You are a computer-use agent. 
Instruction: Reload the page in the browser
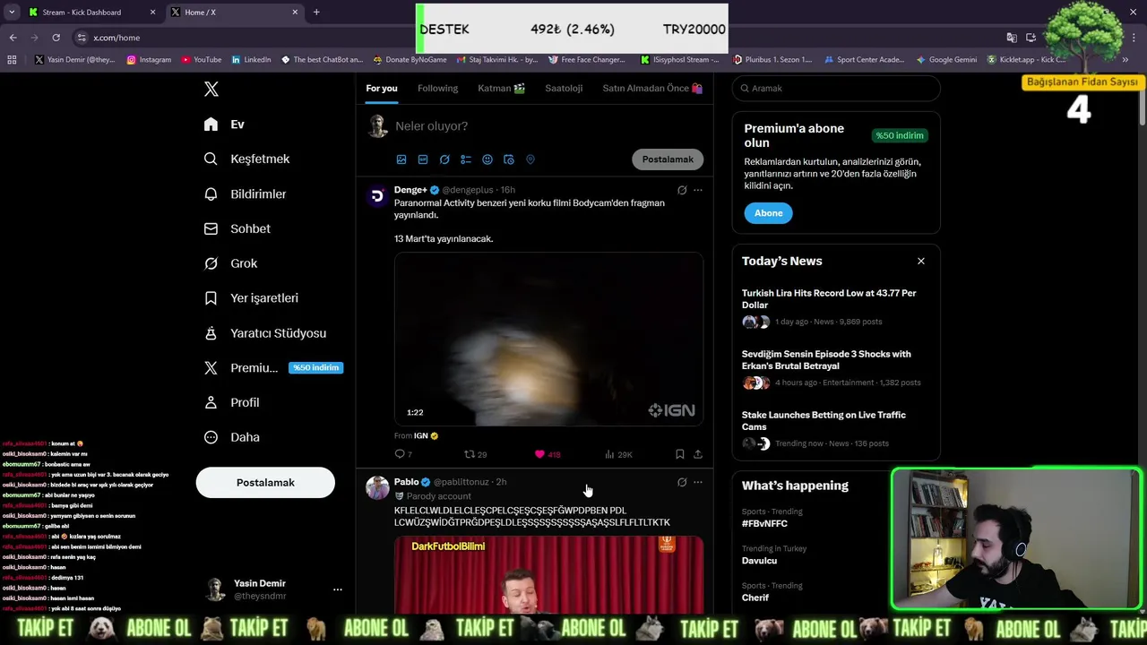pyautogui.click(x=56, y=38)
